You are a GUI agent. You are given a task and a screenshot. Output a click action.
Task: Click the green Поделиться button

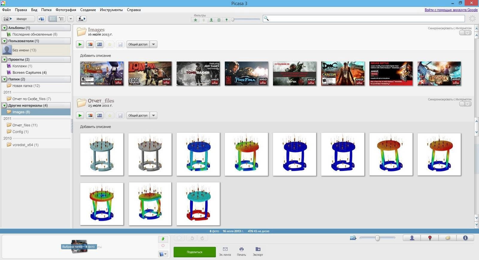coord(195,252)
